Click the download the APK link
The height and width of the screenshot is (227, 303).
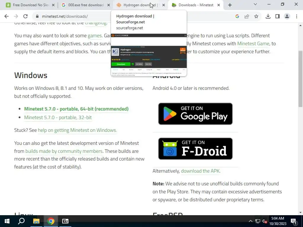click(200, 171)
